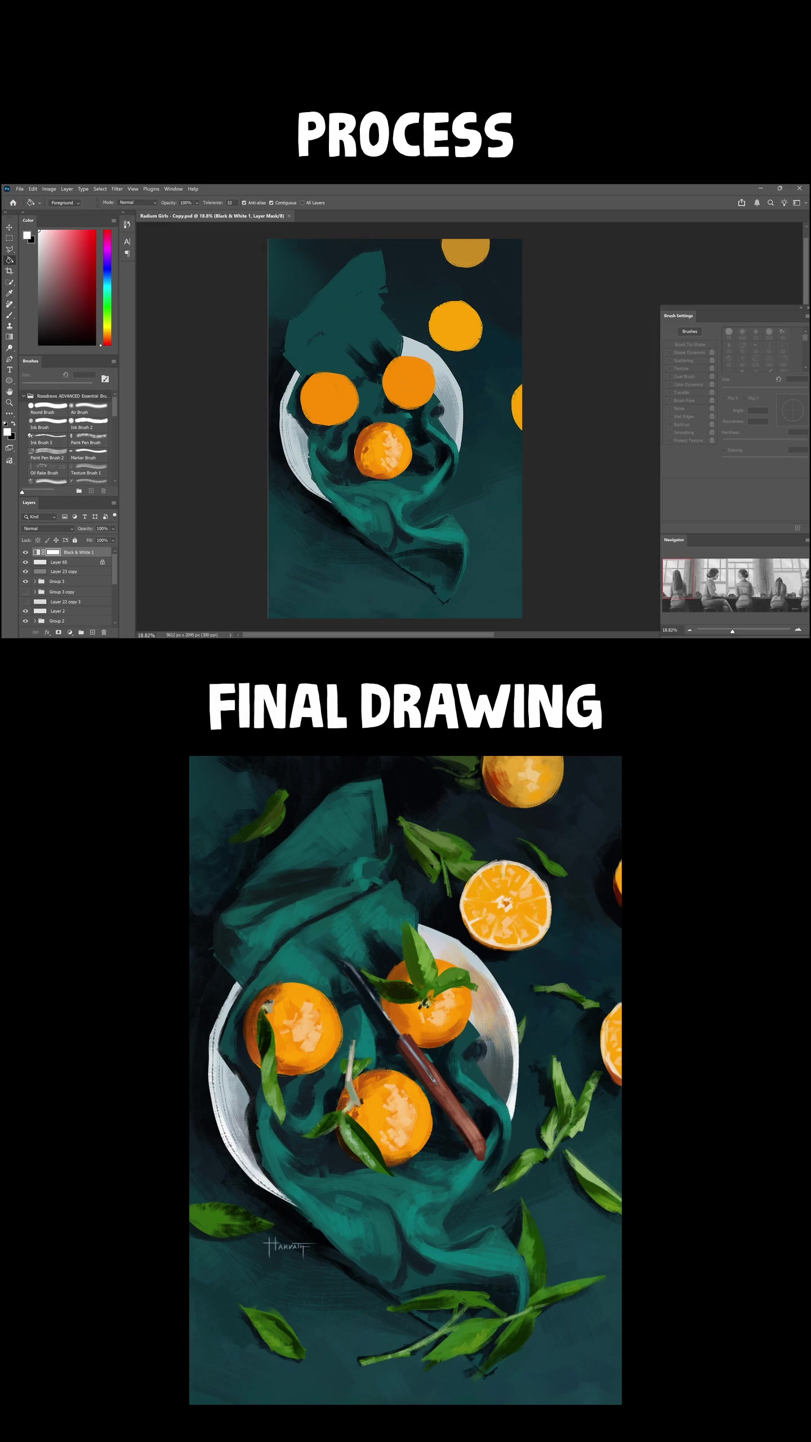Show the Layer 22 copy 3 layer
811x1442 pixels.
[x=25, y=602]
